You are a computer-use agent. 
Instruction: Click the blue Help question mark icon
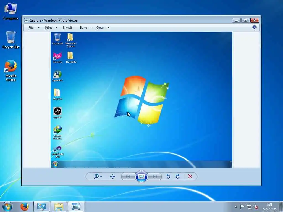pos(255,27)
